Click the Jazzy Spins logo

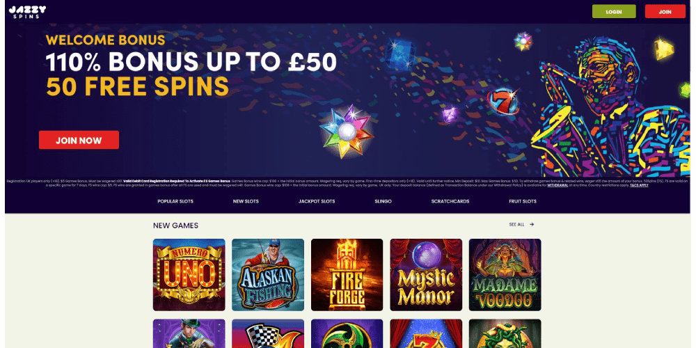coord(27,12)
